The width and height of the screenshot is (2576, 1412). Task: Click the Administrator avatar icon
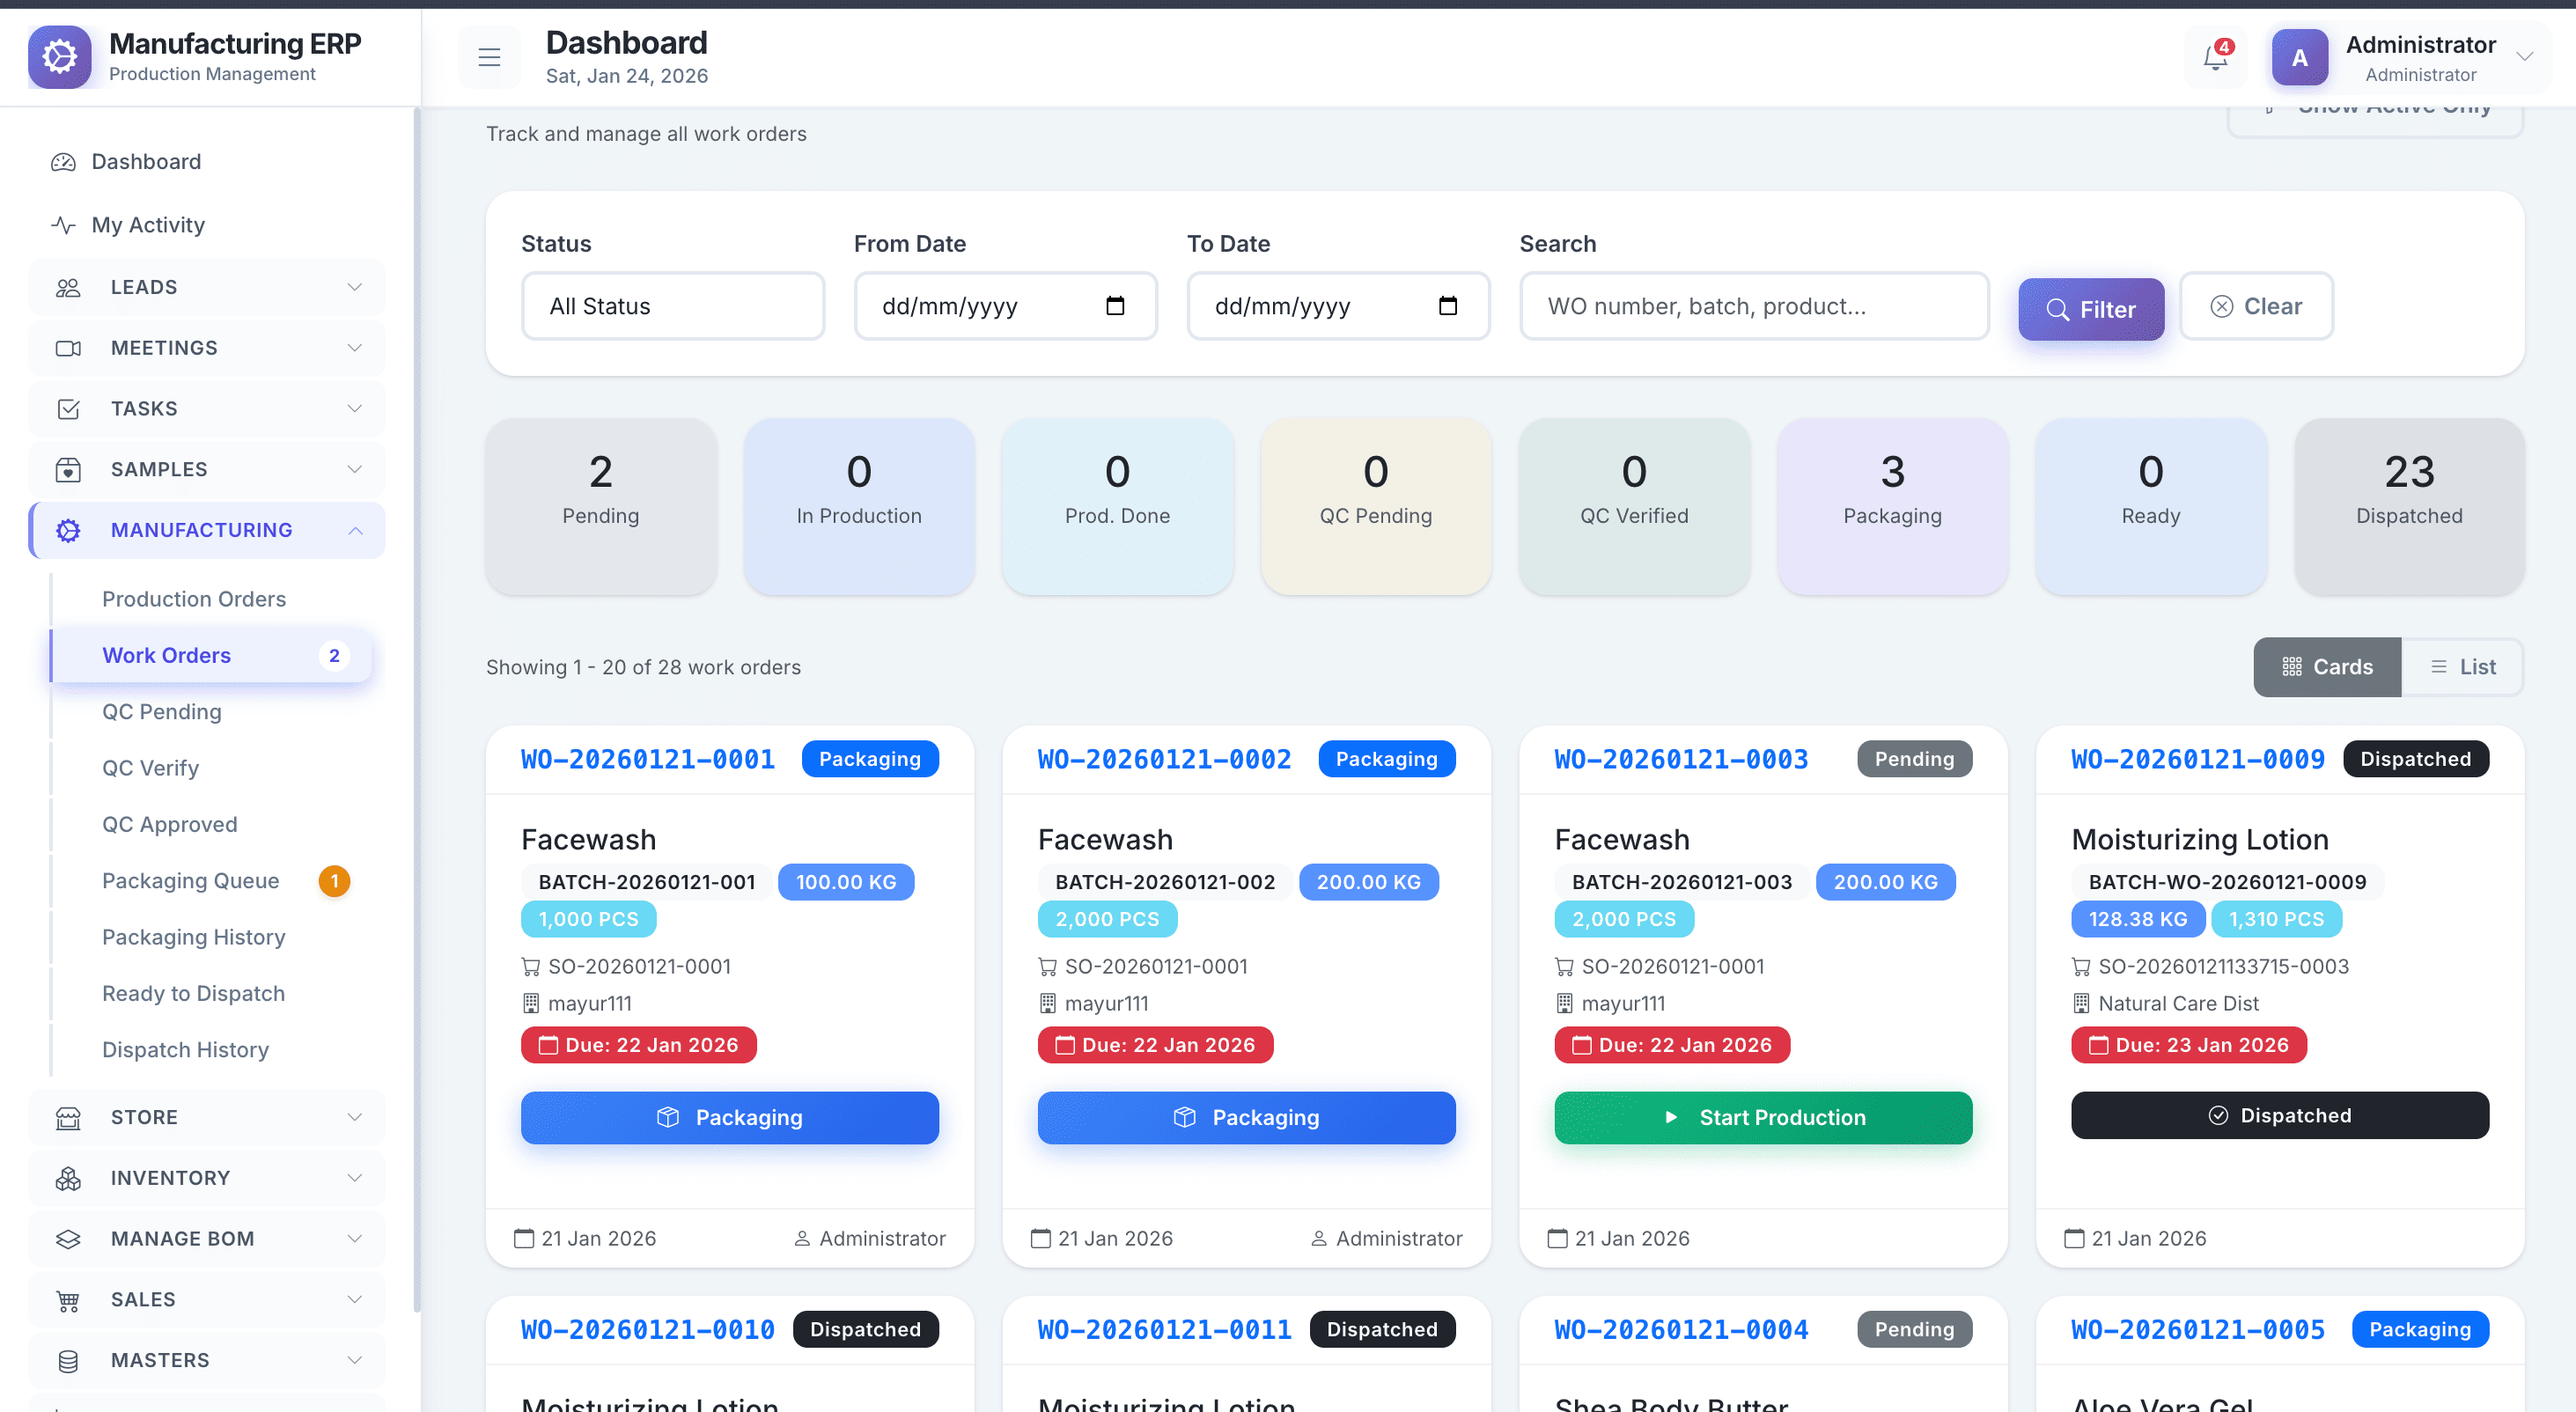2299,58
